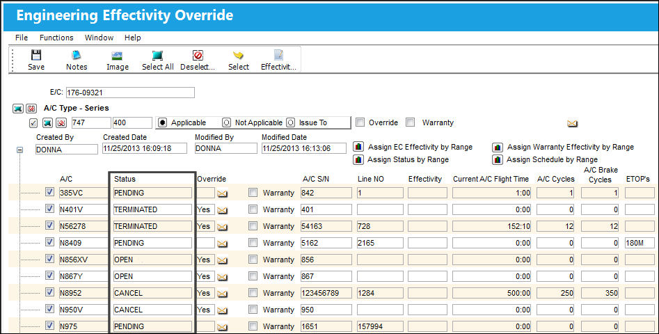Click deselect icon beside A/C Type - Series
Screen dimensions: 659x334
point(31,109)
